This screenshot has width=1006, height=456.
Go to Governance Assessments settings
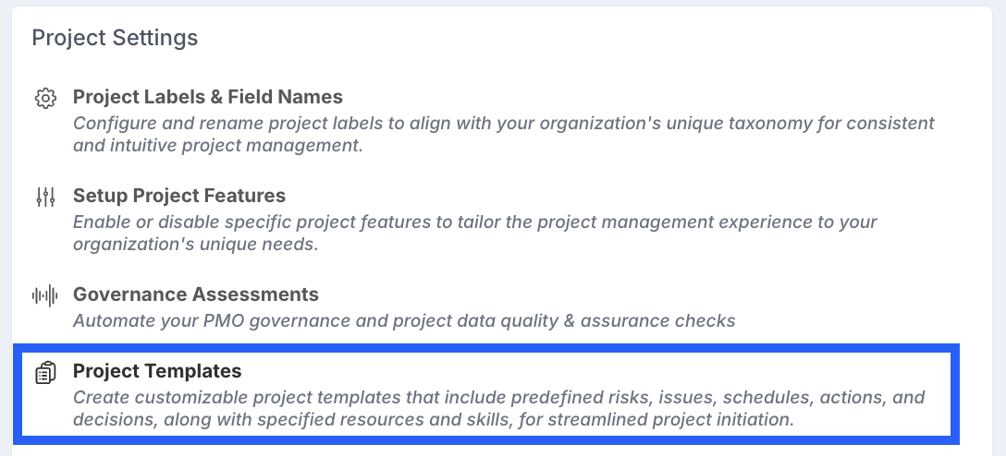pos(196,294)
